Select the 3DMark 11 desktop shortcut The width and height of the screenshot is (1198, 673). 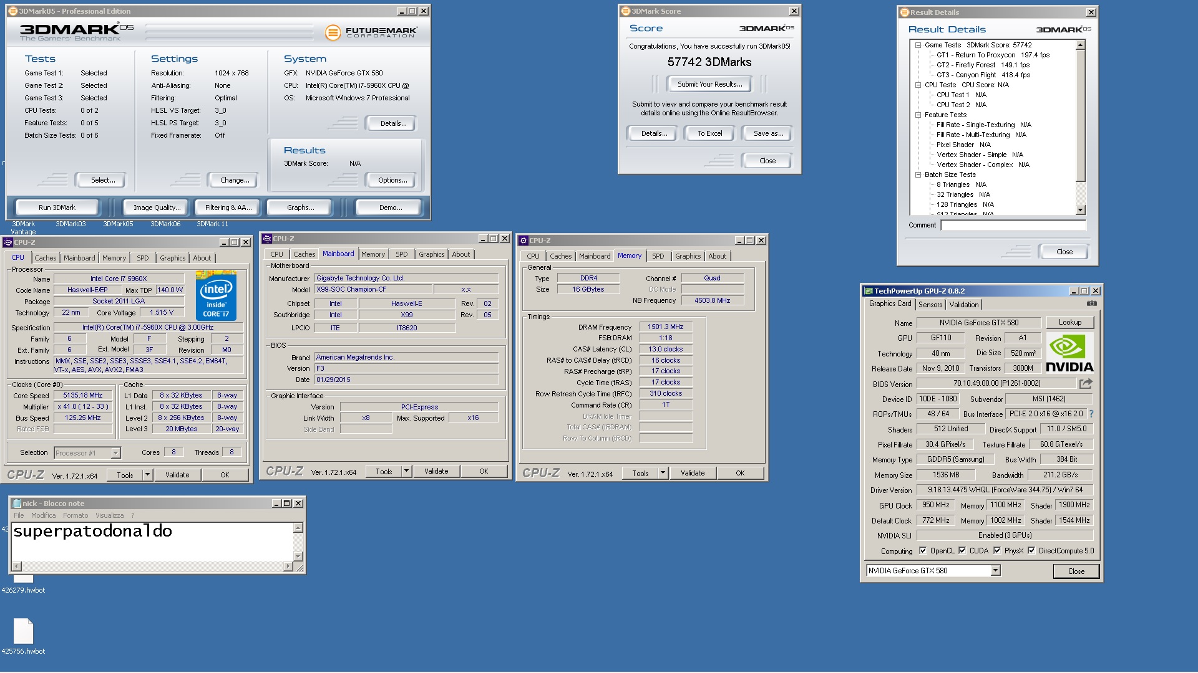click(212, 224)
